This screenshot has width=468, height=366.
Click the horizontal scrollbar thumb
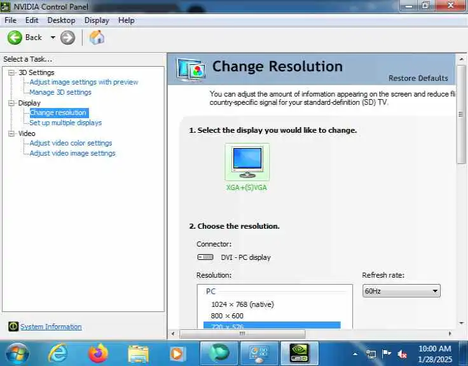pyautogui.click(x=242, y=334)
